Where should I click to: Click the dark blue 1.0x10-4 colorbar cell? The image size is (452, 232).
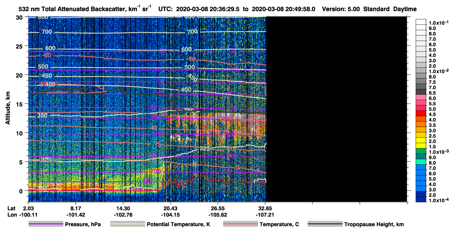pyautogui.click(x=421, y=200)
